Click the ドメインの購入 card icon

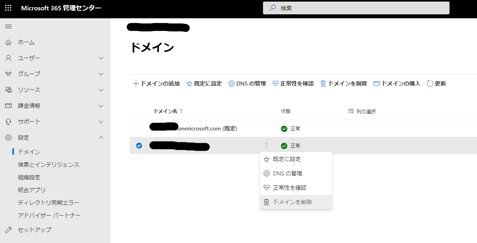(x=377, y=83)
